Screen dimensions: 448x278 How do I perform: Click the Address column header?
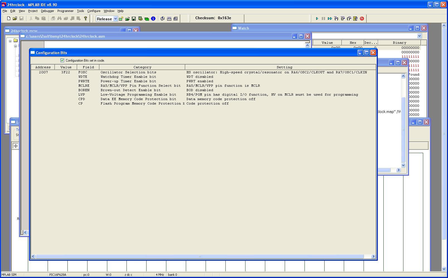(x=43, y=67)
